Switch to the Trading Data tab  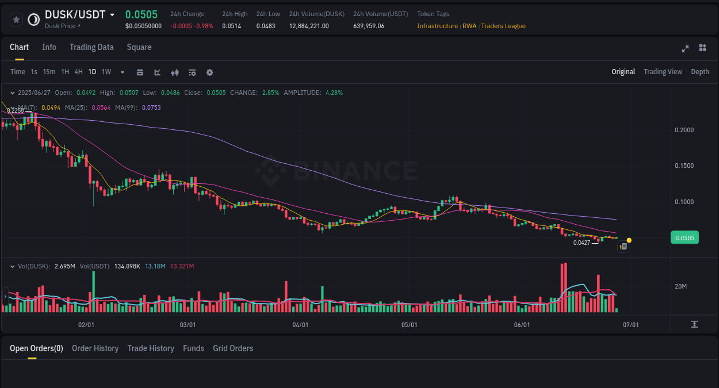point(91,47)
